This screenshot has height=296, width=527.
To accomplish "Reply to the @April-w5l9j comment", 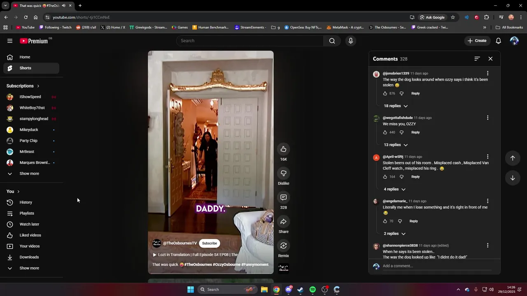I will click(415, 177).
